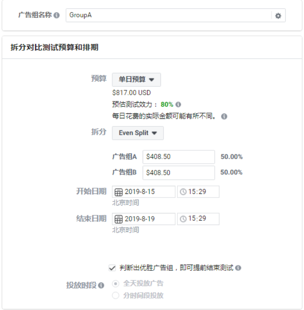The image size is (304, 310).
Task: Click info icon after 每日花费的实际金额可能有所不同
Action: point(224,117)
